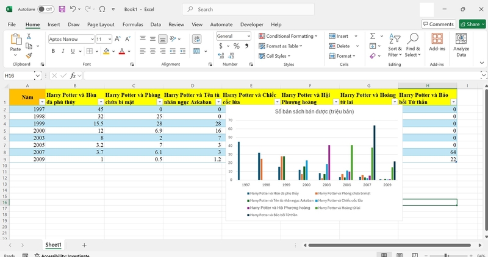Click Increase Decimal icon
Screen dimensions: 488x257
pyautogui.click(x=221, y=55)
